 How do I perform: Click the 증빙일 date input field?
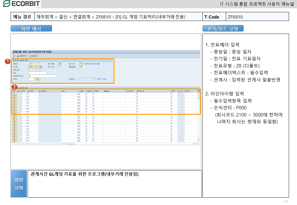[34, 64]
